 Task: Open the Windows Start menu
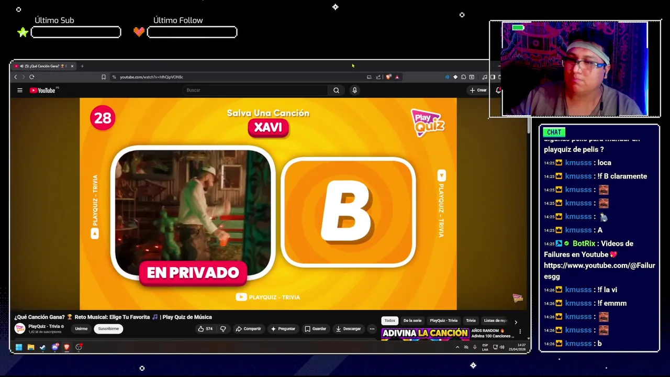(19, 347)
